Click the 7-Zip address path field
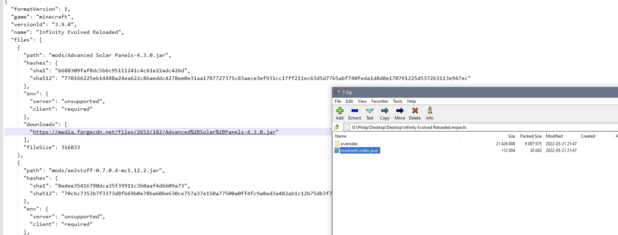618x235 pixels. (481, 127)
